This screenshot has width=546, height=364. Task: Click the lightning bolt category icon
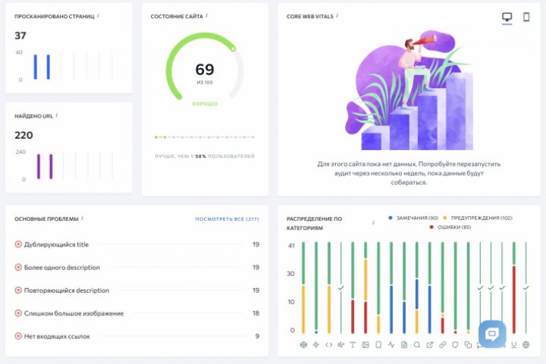point(316,345)
